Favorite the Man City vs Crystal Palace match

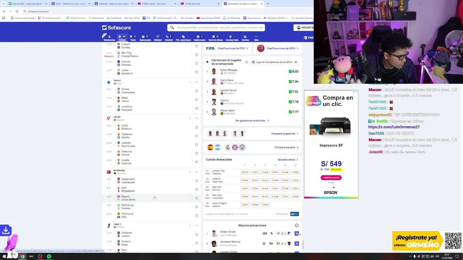[196, 55]
